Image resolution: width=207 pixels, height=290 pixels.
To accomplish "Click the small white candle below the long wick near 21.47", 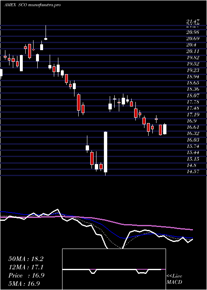I will tap(46, 39).
